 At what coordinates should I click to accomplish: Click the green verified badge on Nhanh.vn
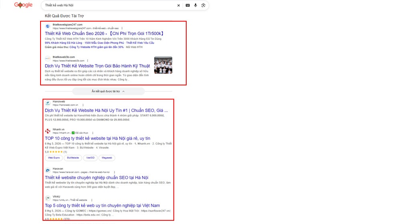(73, 133)
